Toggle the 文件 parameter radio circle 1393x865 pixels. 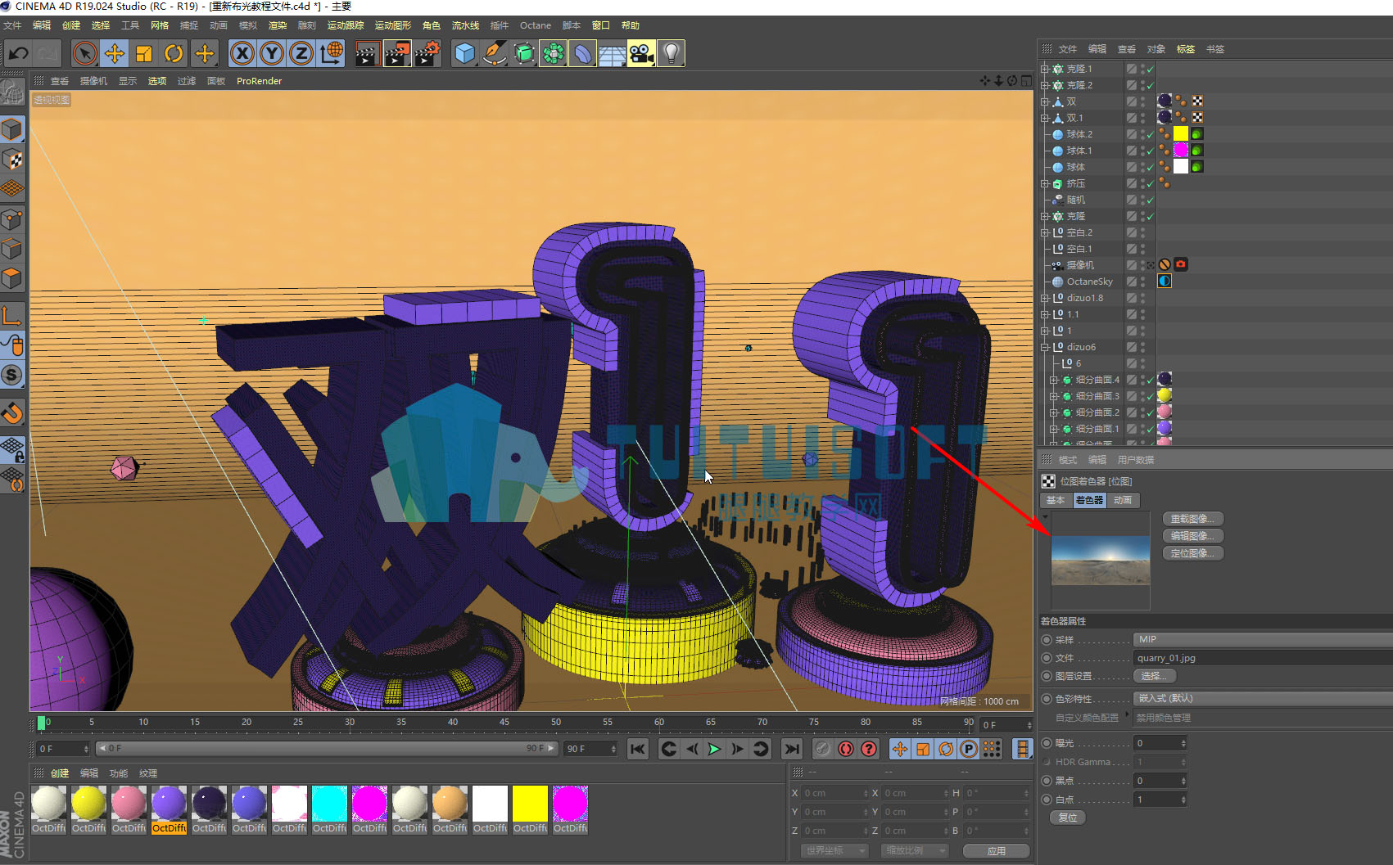[x=1047, y=658]
